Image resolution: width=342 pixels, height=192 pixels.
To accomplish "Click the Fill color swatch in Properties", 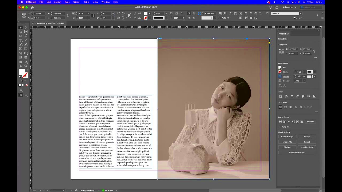I will (280, 67).
